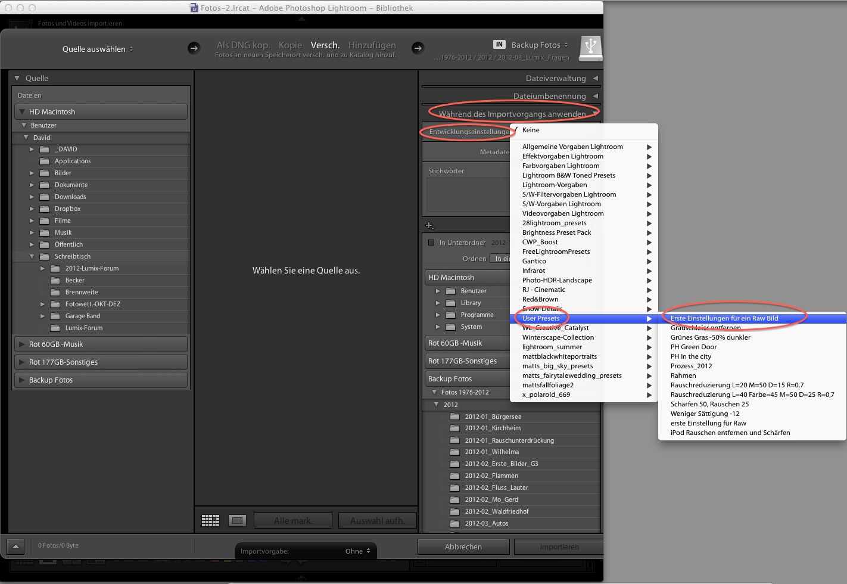Screen dimensions: 847x584
Task: Click the Alle mark. button
Action: [293, 520]
